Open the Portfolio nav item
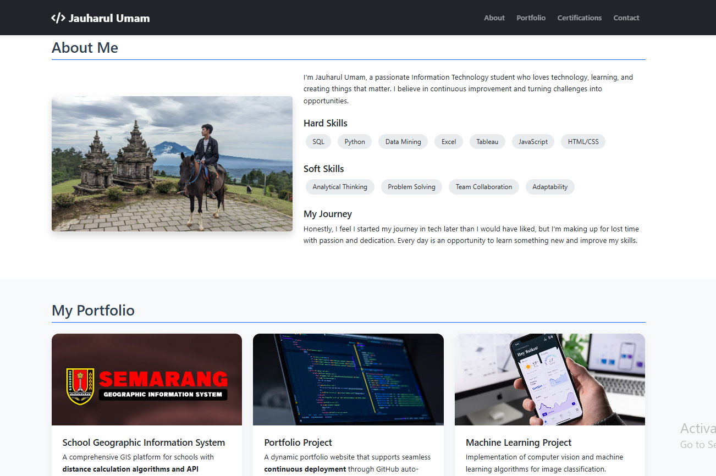 531,18
